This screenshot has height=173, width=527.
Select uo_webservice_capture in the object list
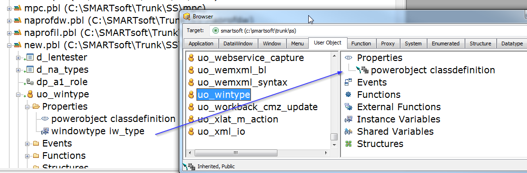pyautogui.click(x=251, y=58)
